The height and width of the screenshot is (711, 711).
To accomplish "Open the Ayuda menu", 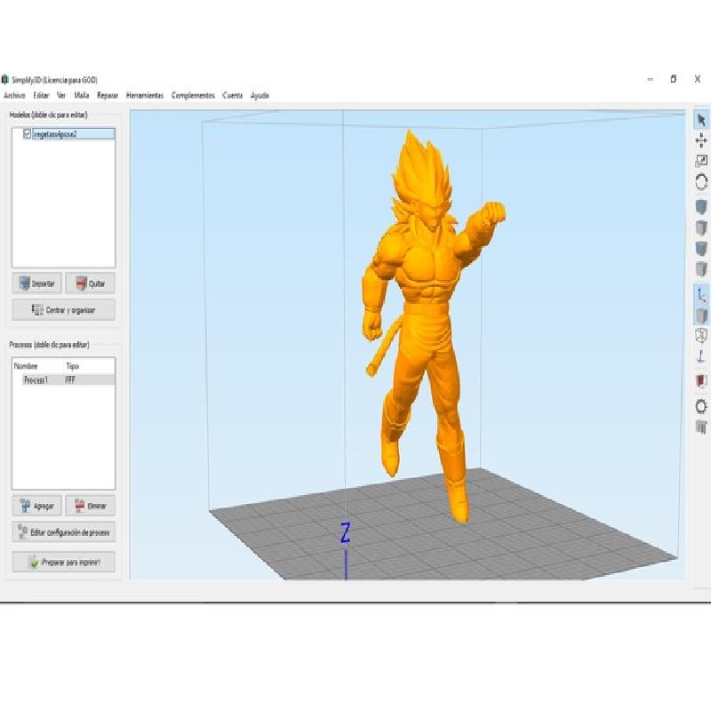I will (x=260, y=95).
